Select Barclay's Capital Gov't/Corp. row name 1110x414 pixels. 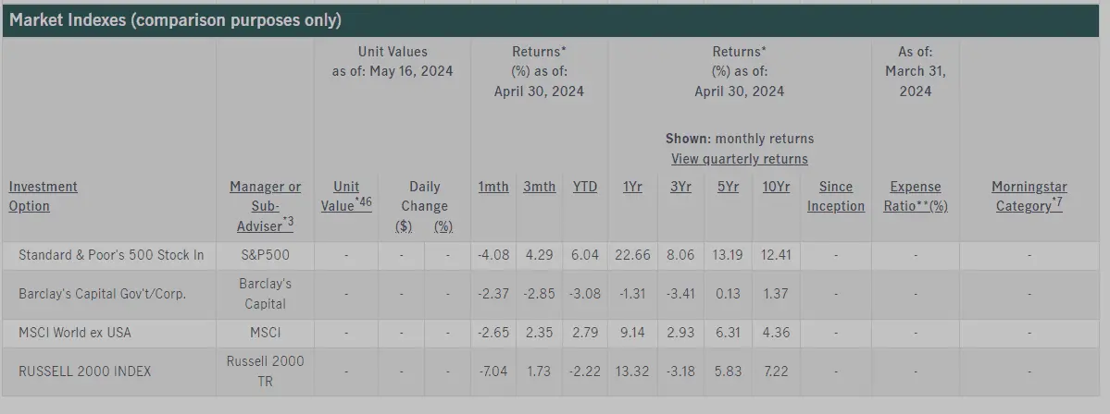point(102,294)
